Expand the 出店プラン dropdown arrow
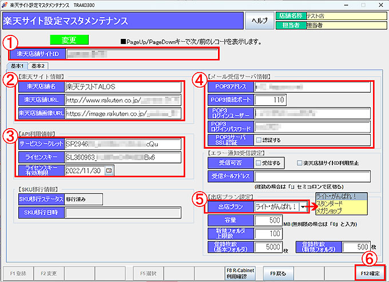 [x=303, y=206]
